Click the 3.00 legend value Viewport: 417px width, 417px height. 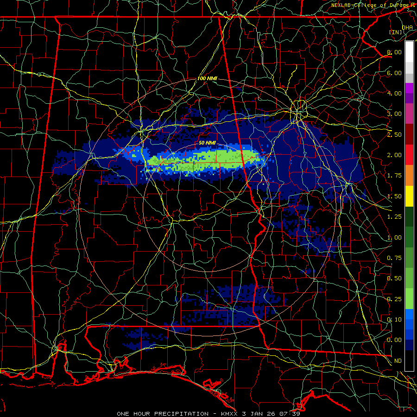coord(394,114)
